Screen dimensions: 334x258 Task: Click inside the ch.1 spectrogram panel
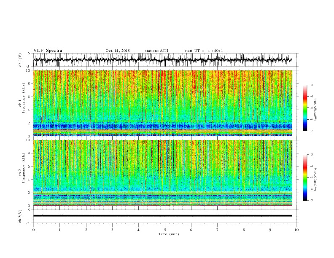click(x=162, y=103)
